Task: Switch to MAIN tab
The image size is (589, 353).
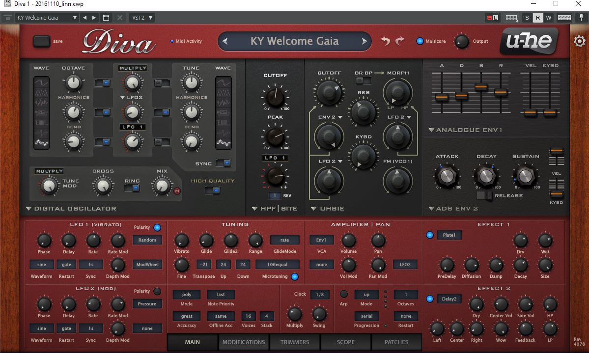Action: coord(193,342)
